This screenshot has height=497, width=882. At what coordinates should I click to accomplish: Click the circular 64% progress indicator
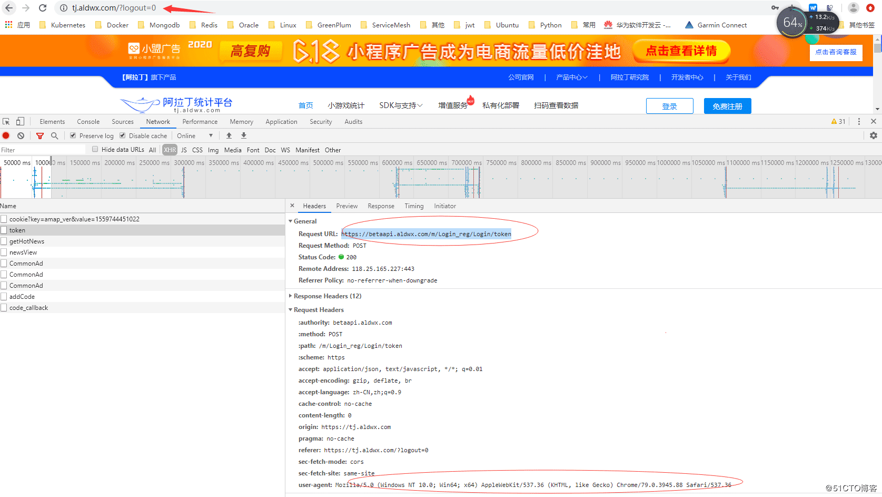tap(792, 22)
